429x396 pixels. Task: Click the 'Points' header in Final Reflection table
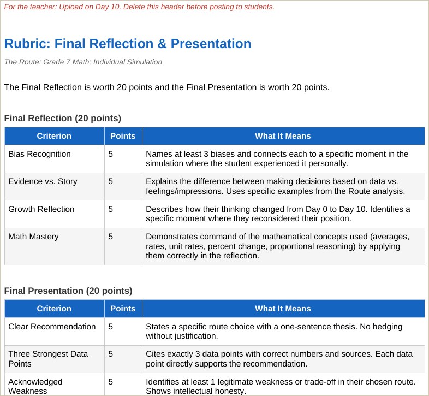[123, 136]
